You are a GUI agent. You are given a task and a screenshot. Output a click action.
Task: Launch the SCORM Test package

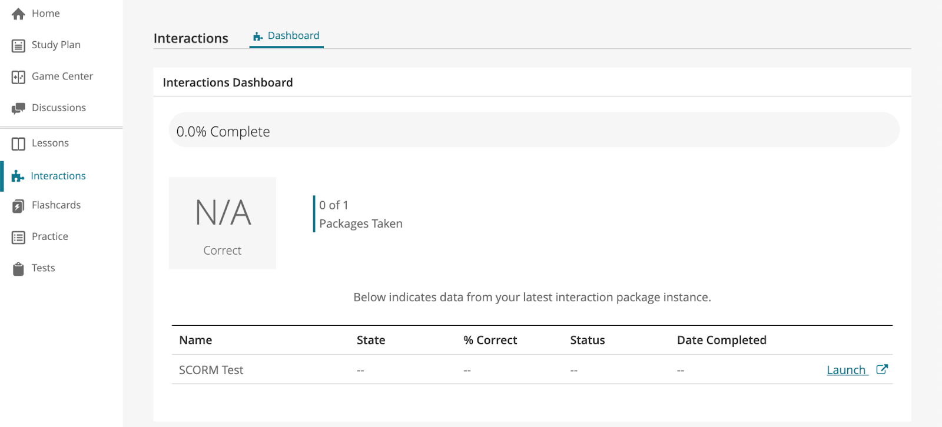pyautogui.click(x=846, y=370)
